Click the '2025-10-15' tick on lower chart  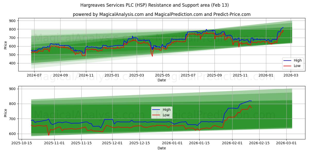tap(22, 143)
